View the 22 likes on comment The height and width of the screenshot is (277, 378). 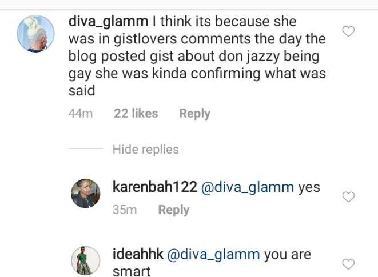pyautogui.click(x=136, y=113)
